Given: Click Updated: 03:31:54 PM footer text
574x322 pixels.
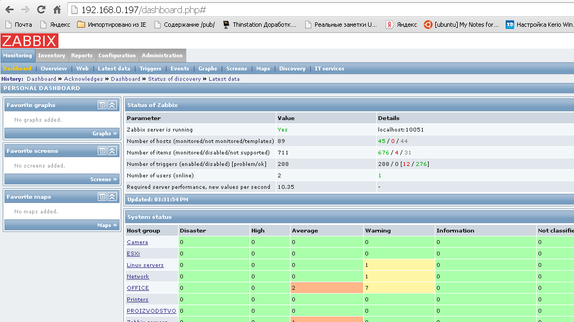Looking at the screenshot, I should coord(158,199).
